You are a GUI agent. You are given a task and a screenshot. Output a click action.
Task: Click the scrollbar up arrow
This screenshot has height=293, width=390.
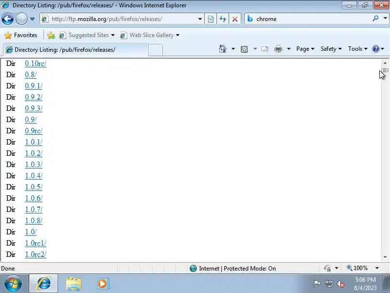[385, 63]
